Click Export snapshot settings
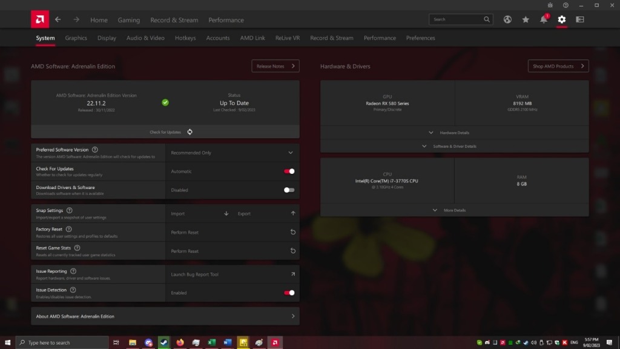The image size is (620, 349). point(266,213)
